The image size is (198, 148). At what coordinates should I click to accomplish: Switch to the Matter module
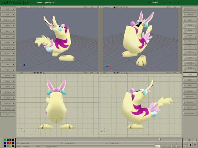point(170,3)
